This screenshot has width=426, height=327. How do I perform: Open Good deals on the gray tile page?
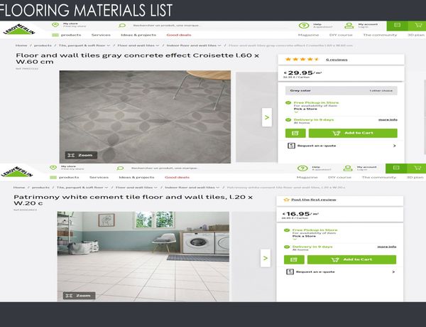tap(179, 35)
